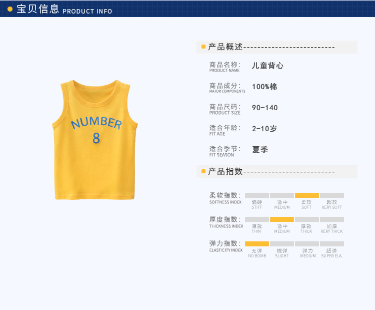Click the yellow NUMBER 8 tank top image

click(x=95, y=140)
